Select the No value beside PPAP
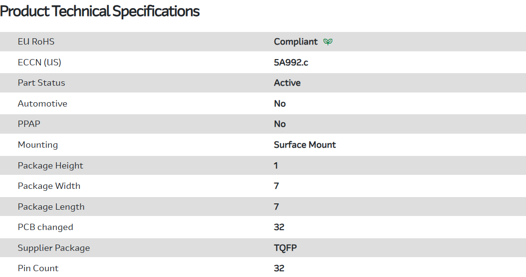 (x=280, y=124)
